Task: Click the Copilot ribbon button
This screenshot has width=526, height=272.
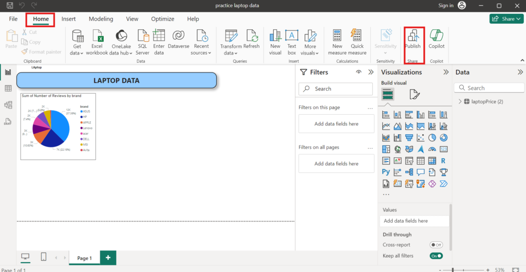Action: pyautogui.click(x=437, y=39)
